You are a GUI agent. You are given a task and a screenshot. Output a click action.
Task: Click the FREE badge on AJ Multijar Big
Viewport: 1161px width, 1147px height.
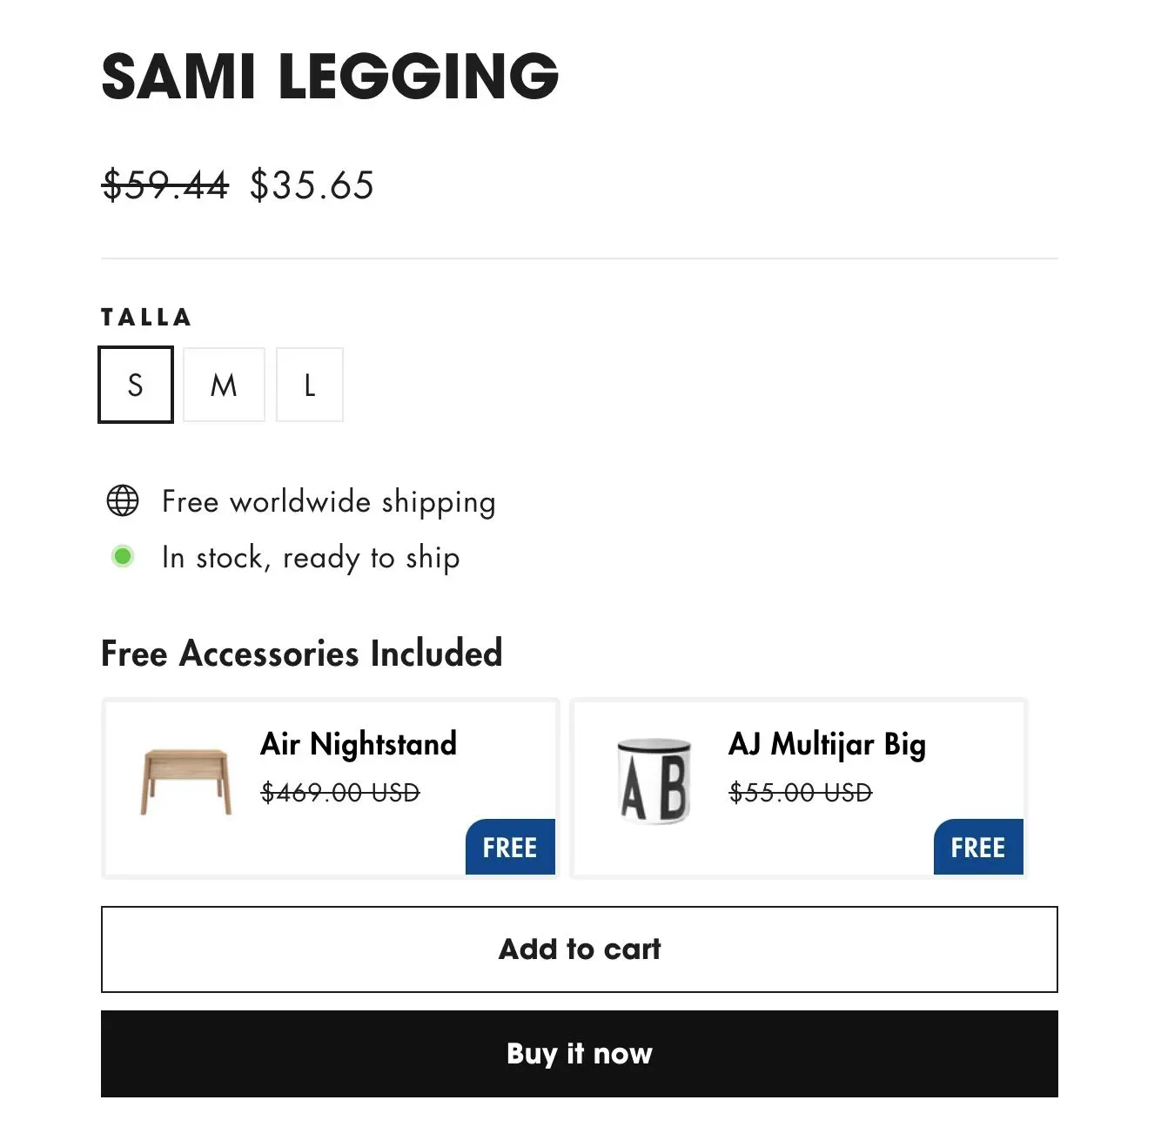click(978, 847)
